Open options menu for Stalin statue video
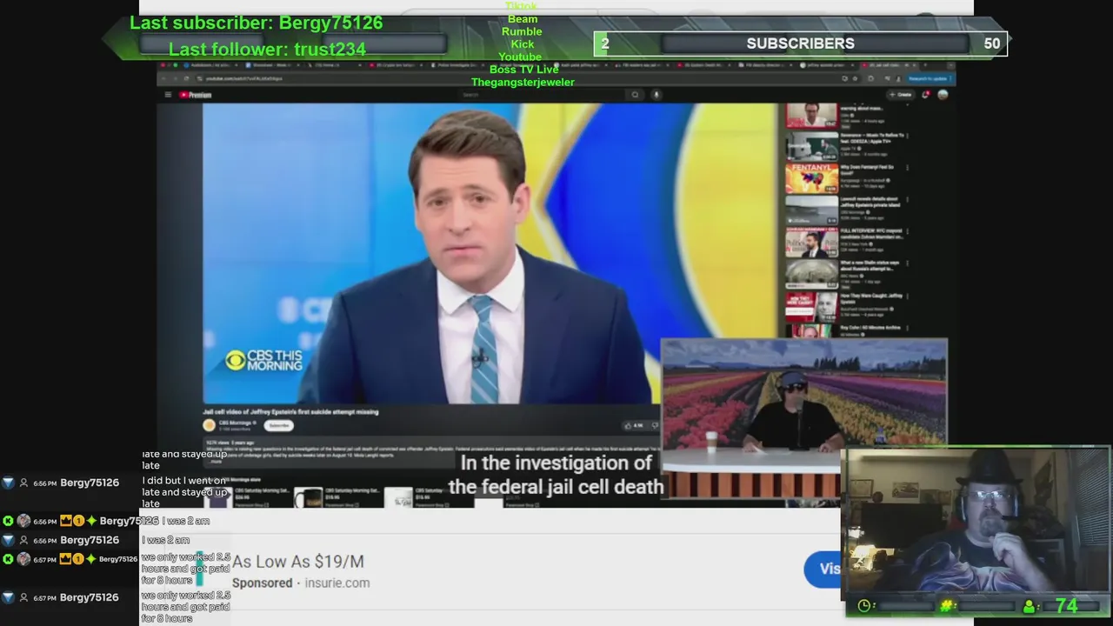Screen dimensions: 1113x626 pos(907,263)
